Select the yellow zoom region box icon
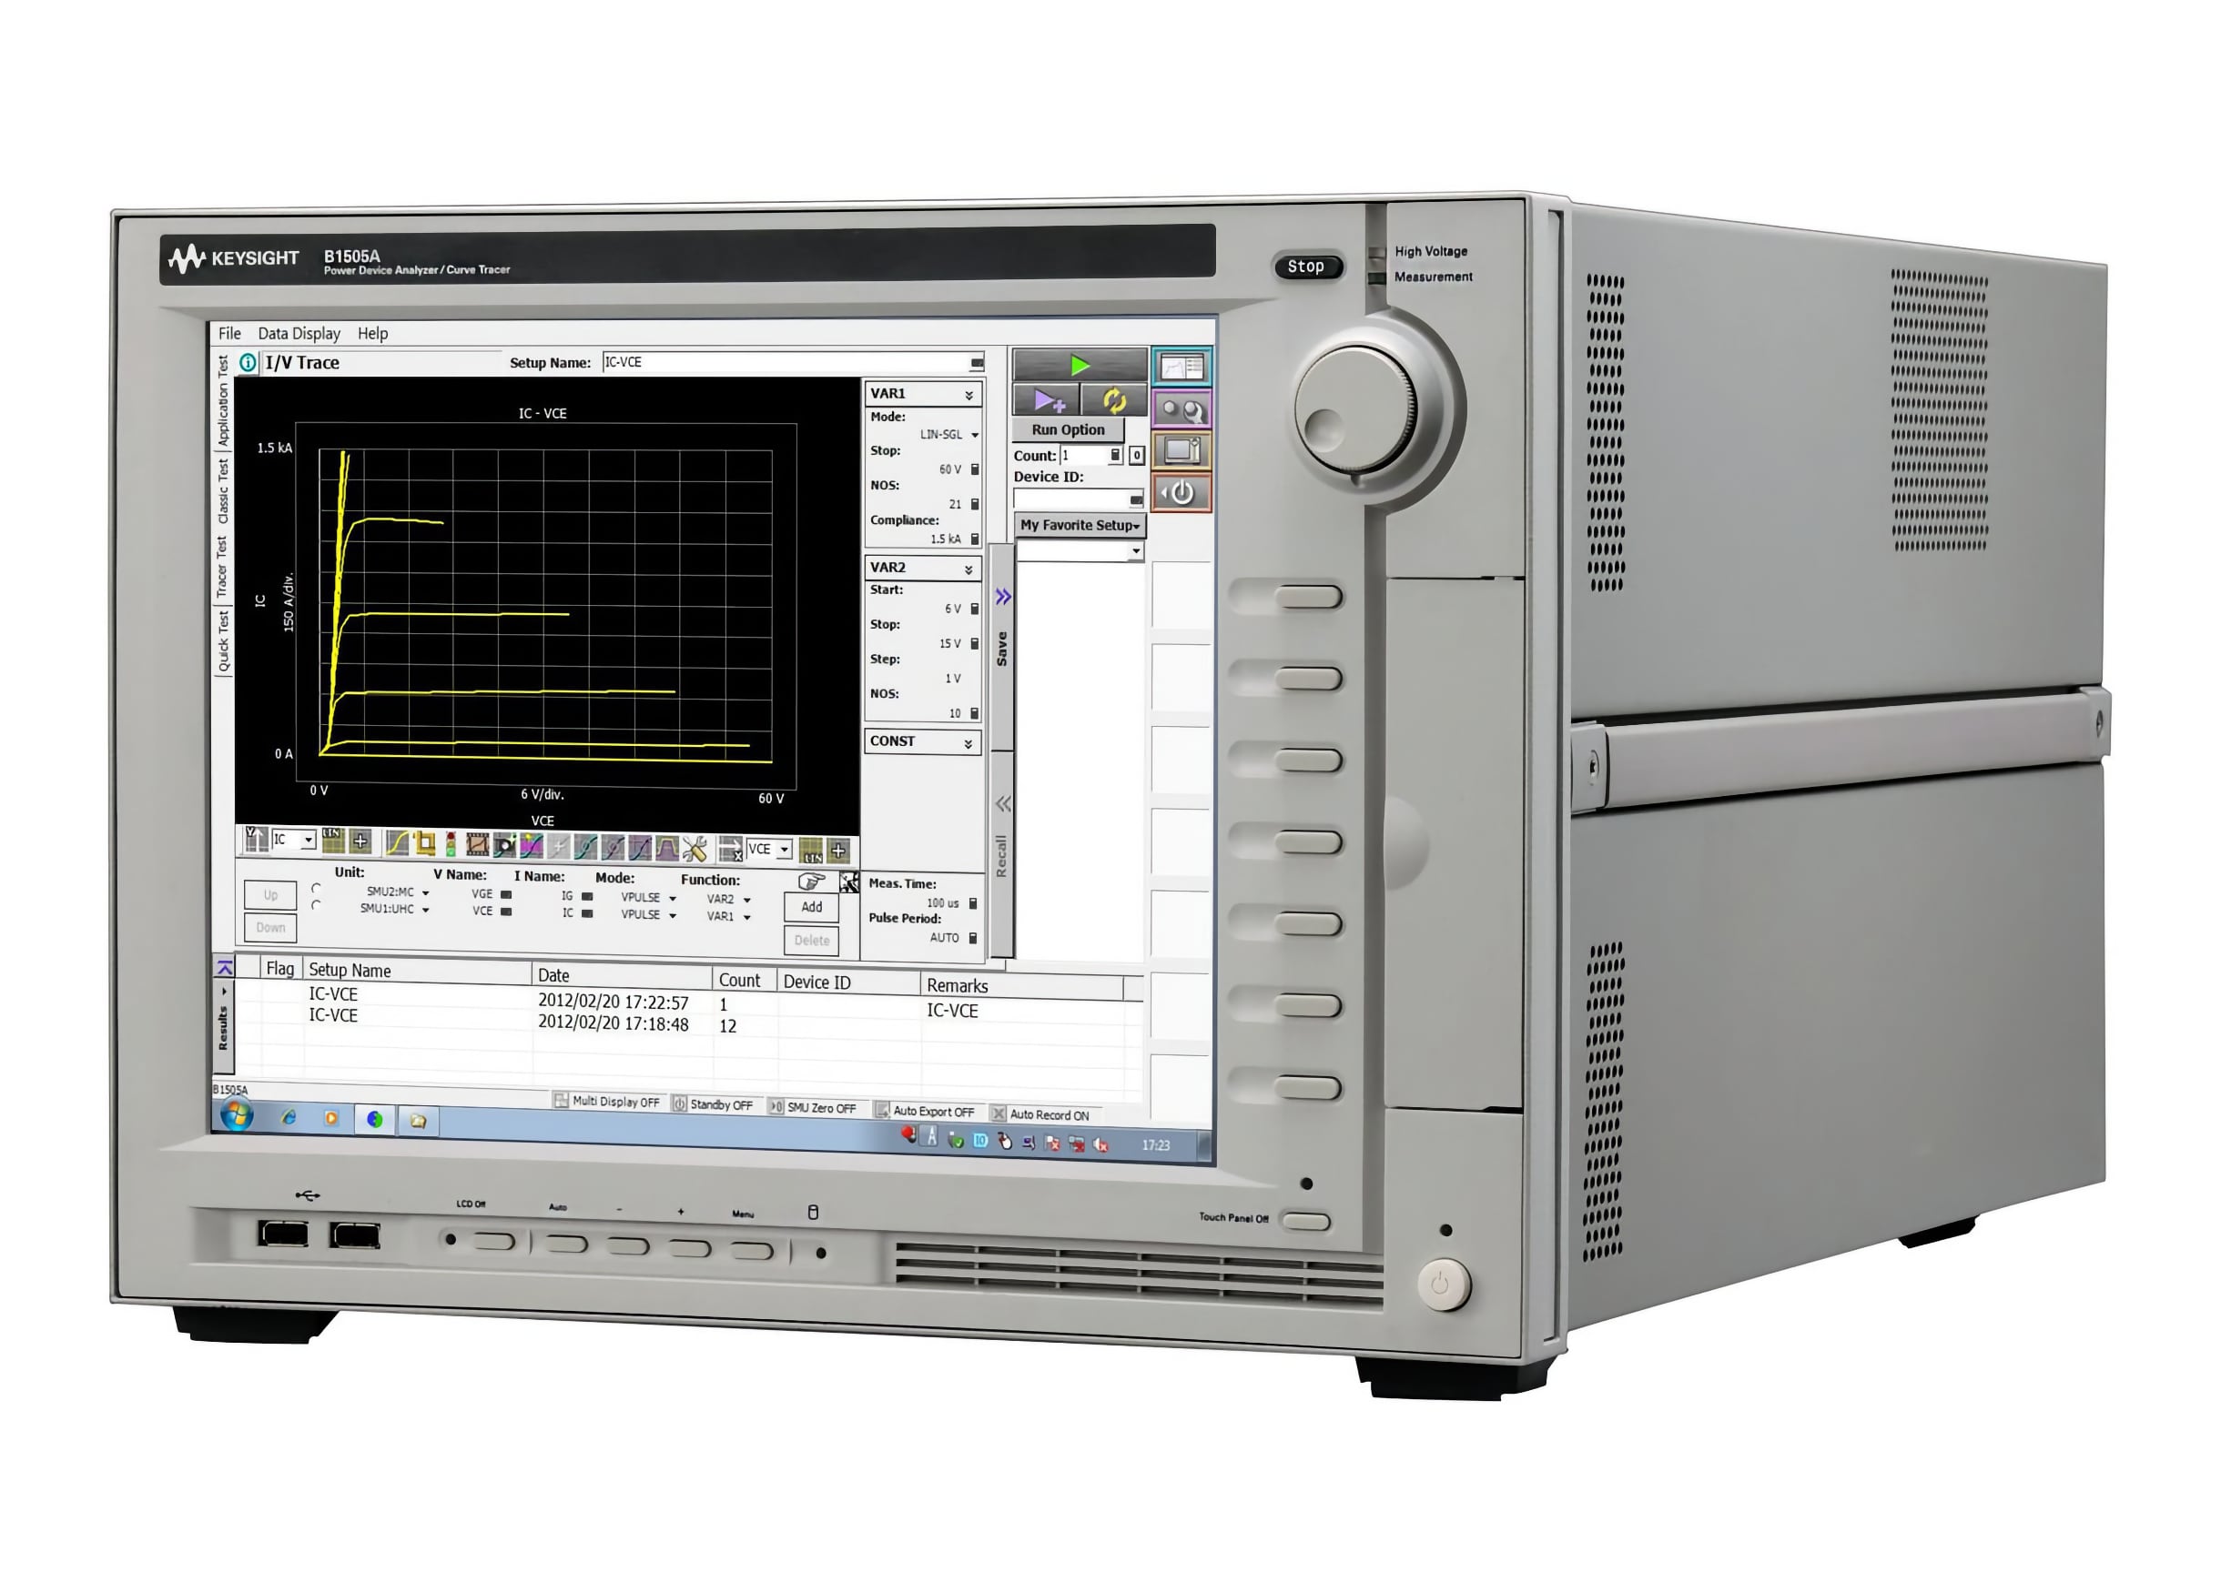This screenshot has height=1592, width=2221. [x=424, y=842]
